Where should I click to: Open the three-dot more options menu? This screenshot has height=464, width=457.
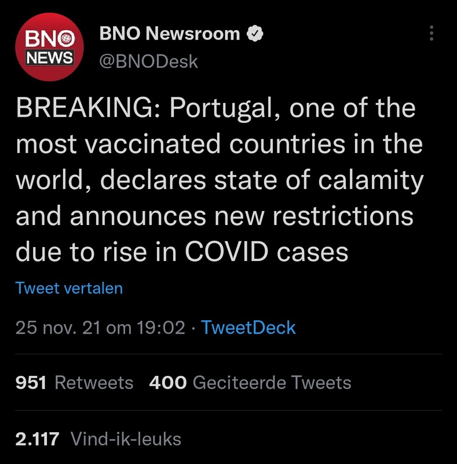pos(430,34)
